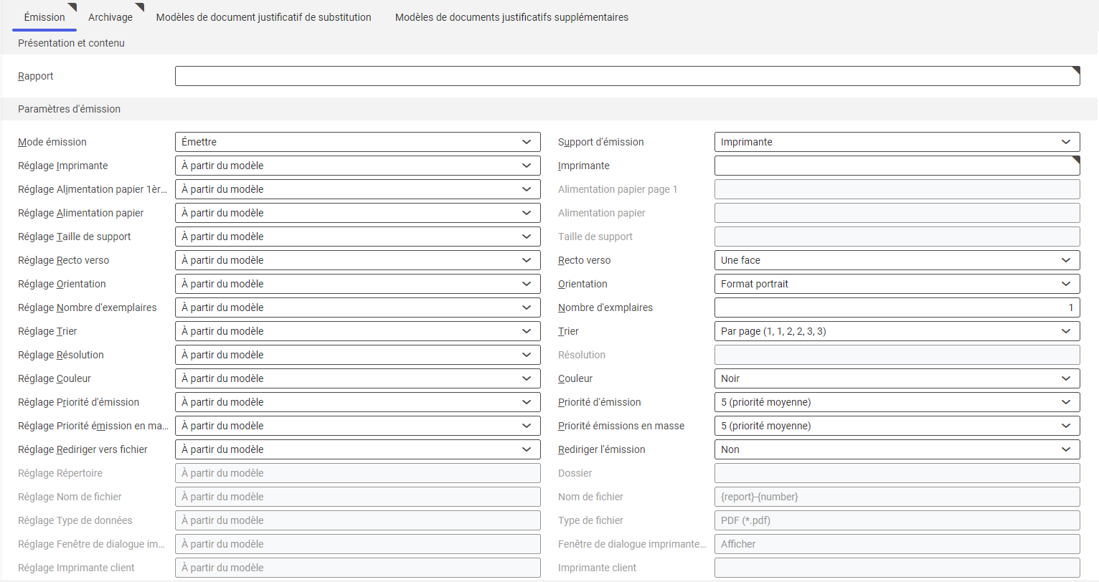Click the 'Taille de support' label
This screenshot has height=582, width=1099.
coord(595,237)
